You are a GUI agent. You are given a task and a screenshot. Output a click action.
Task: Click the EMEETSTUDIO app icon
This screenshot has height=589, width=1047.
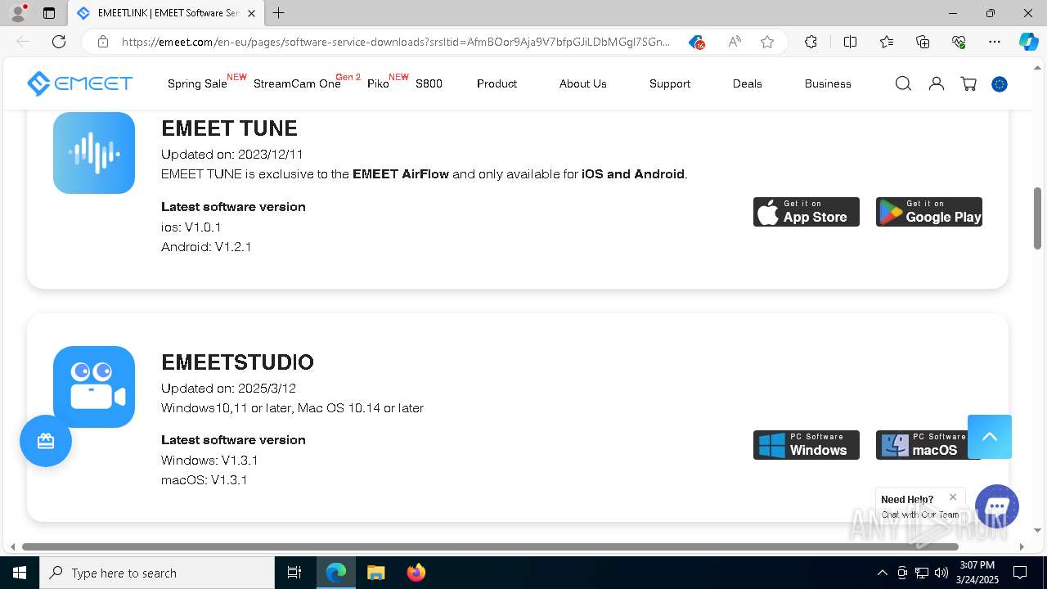(94, 387)
